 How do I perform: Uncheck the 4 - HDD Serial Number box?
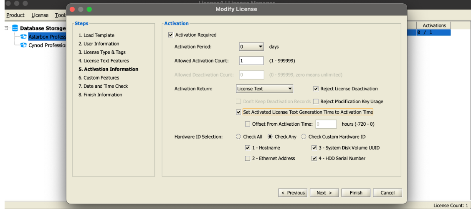point(314,159)
